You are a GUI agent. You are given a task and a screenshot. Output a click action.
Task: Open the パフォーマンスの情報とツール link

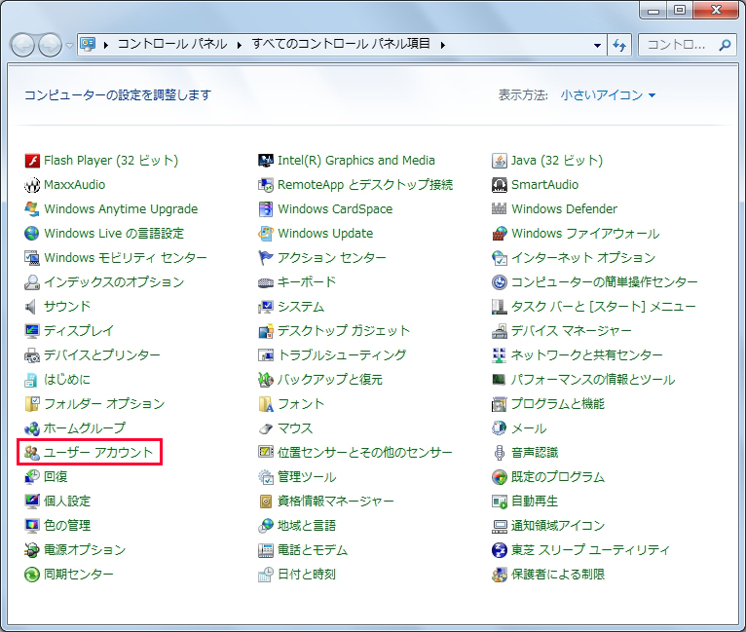tap(593, 380)
